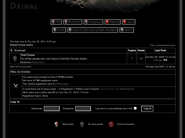
Task: Open the Moderators group link
Action: (x=38, y=62)
